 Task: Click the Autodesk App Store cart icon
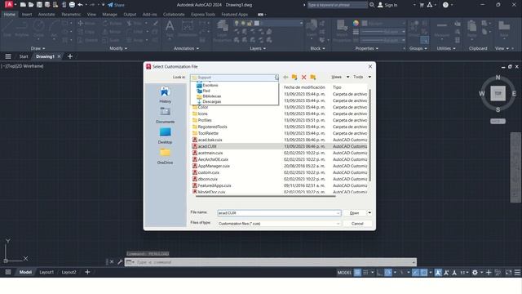(x=422, y=5)
